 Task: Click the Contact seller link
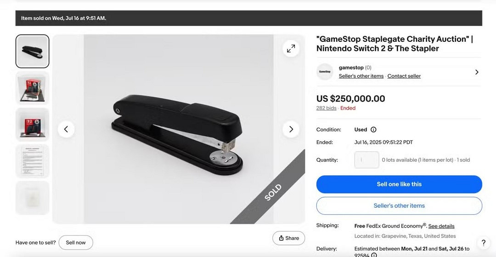click(404, 76)
